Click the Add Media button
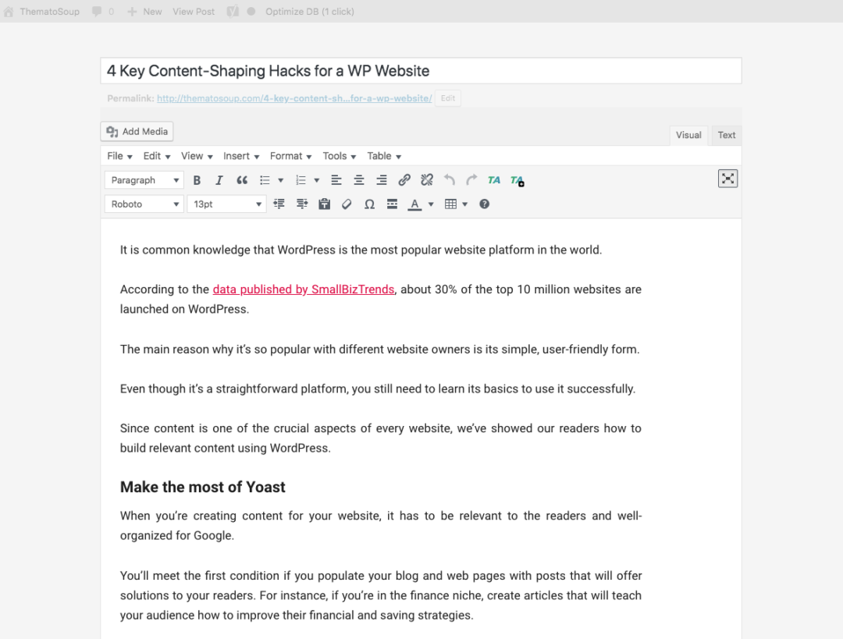This screenshot has width=843, height=639. pos(137,132)
